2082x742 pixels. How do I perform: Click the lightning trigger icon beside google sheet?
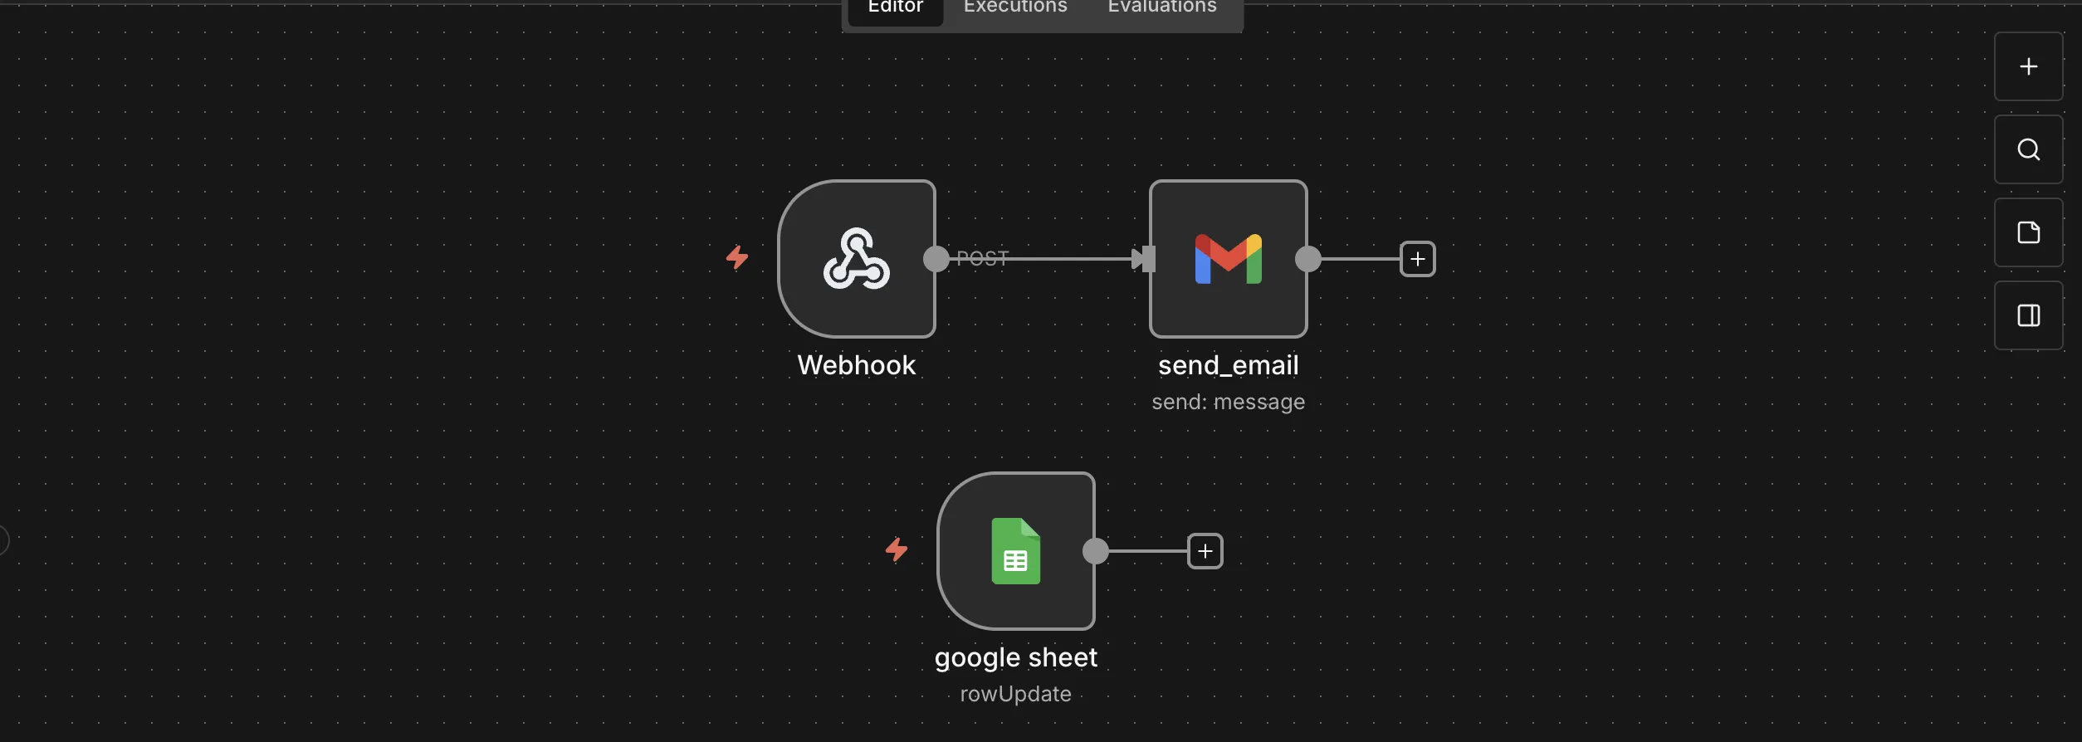coord(897,549)
